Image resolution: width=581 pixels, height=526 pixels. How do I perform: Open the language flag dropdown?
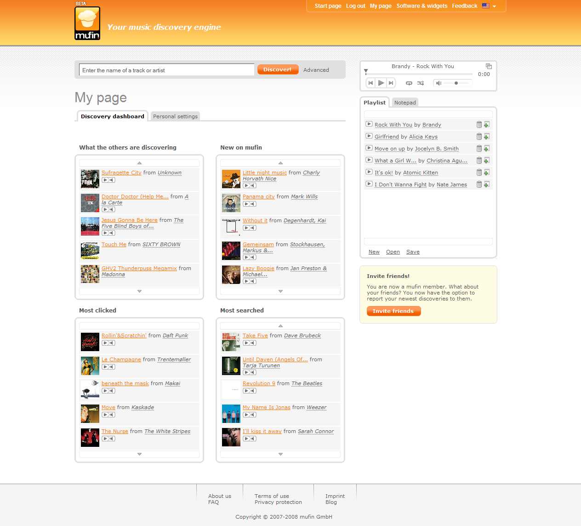click(x=489, y=6)
